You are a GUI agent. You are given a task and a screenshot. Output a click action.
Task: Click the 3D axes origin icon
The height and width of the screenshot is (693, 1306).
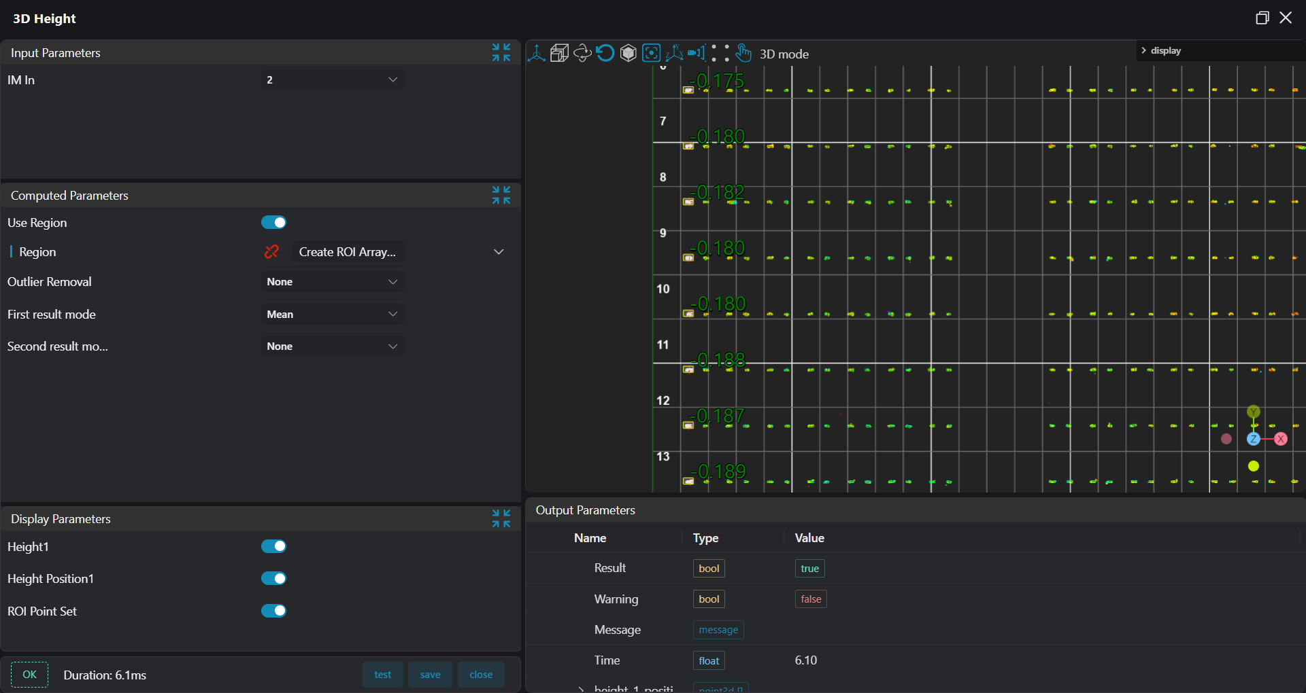click(x=536, y=53)
